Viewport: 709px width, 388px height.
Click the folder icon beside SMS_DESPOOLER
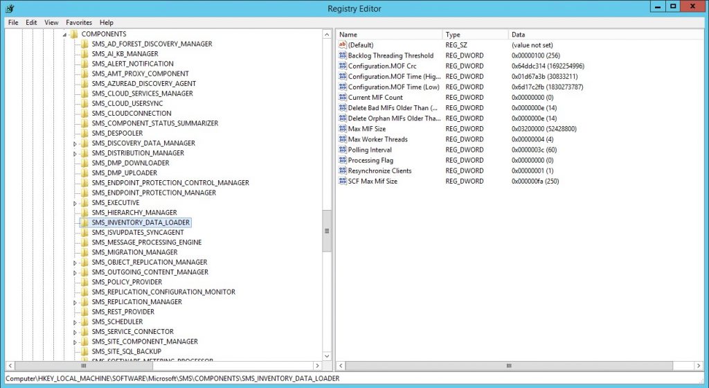84,133
